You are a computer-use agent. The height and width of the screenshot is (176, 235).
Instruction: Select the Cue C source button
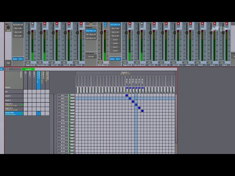(115, 47)
